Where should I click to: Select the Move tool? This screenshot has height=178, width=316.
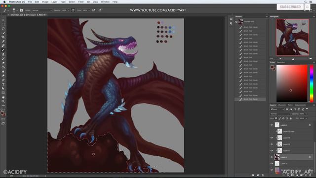(3, 20)
